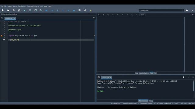Viewport: 195px width, 109px height.
Task: Save the current file
Action: click(14, 10)
